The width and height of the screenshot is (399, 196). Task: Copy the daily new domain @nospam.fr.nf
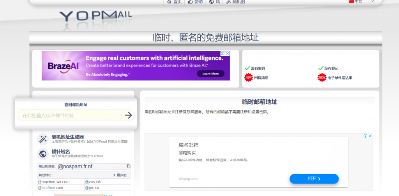129,166
